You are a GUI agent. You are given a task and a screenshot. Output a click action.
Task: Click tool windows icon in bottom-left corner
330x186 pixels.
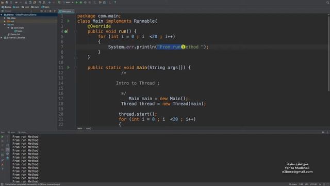pyautogui.click(x=2, y=184)
